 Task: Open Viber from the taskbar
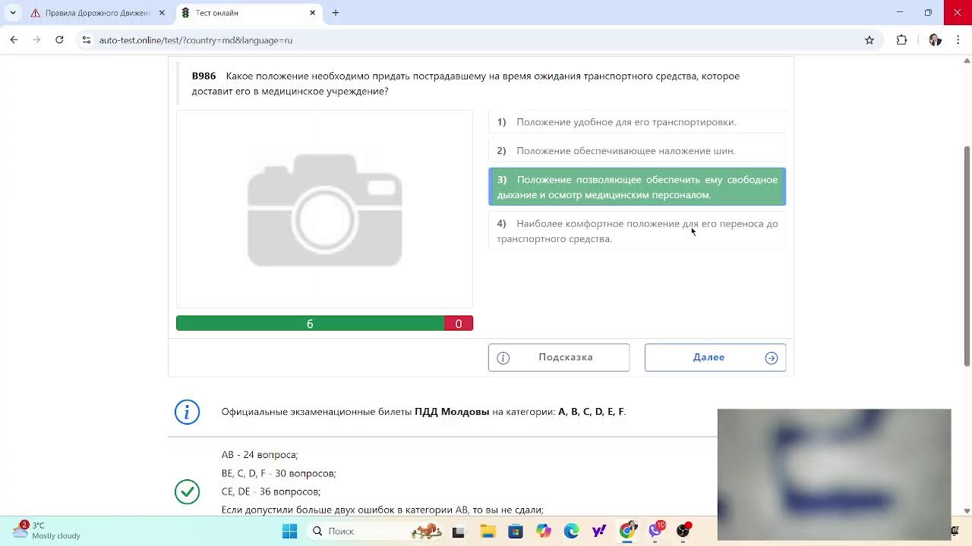655,531
